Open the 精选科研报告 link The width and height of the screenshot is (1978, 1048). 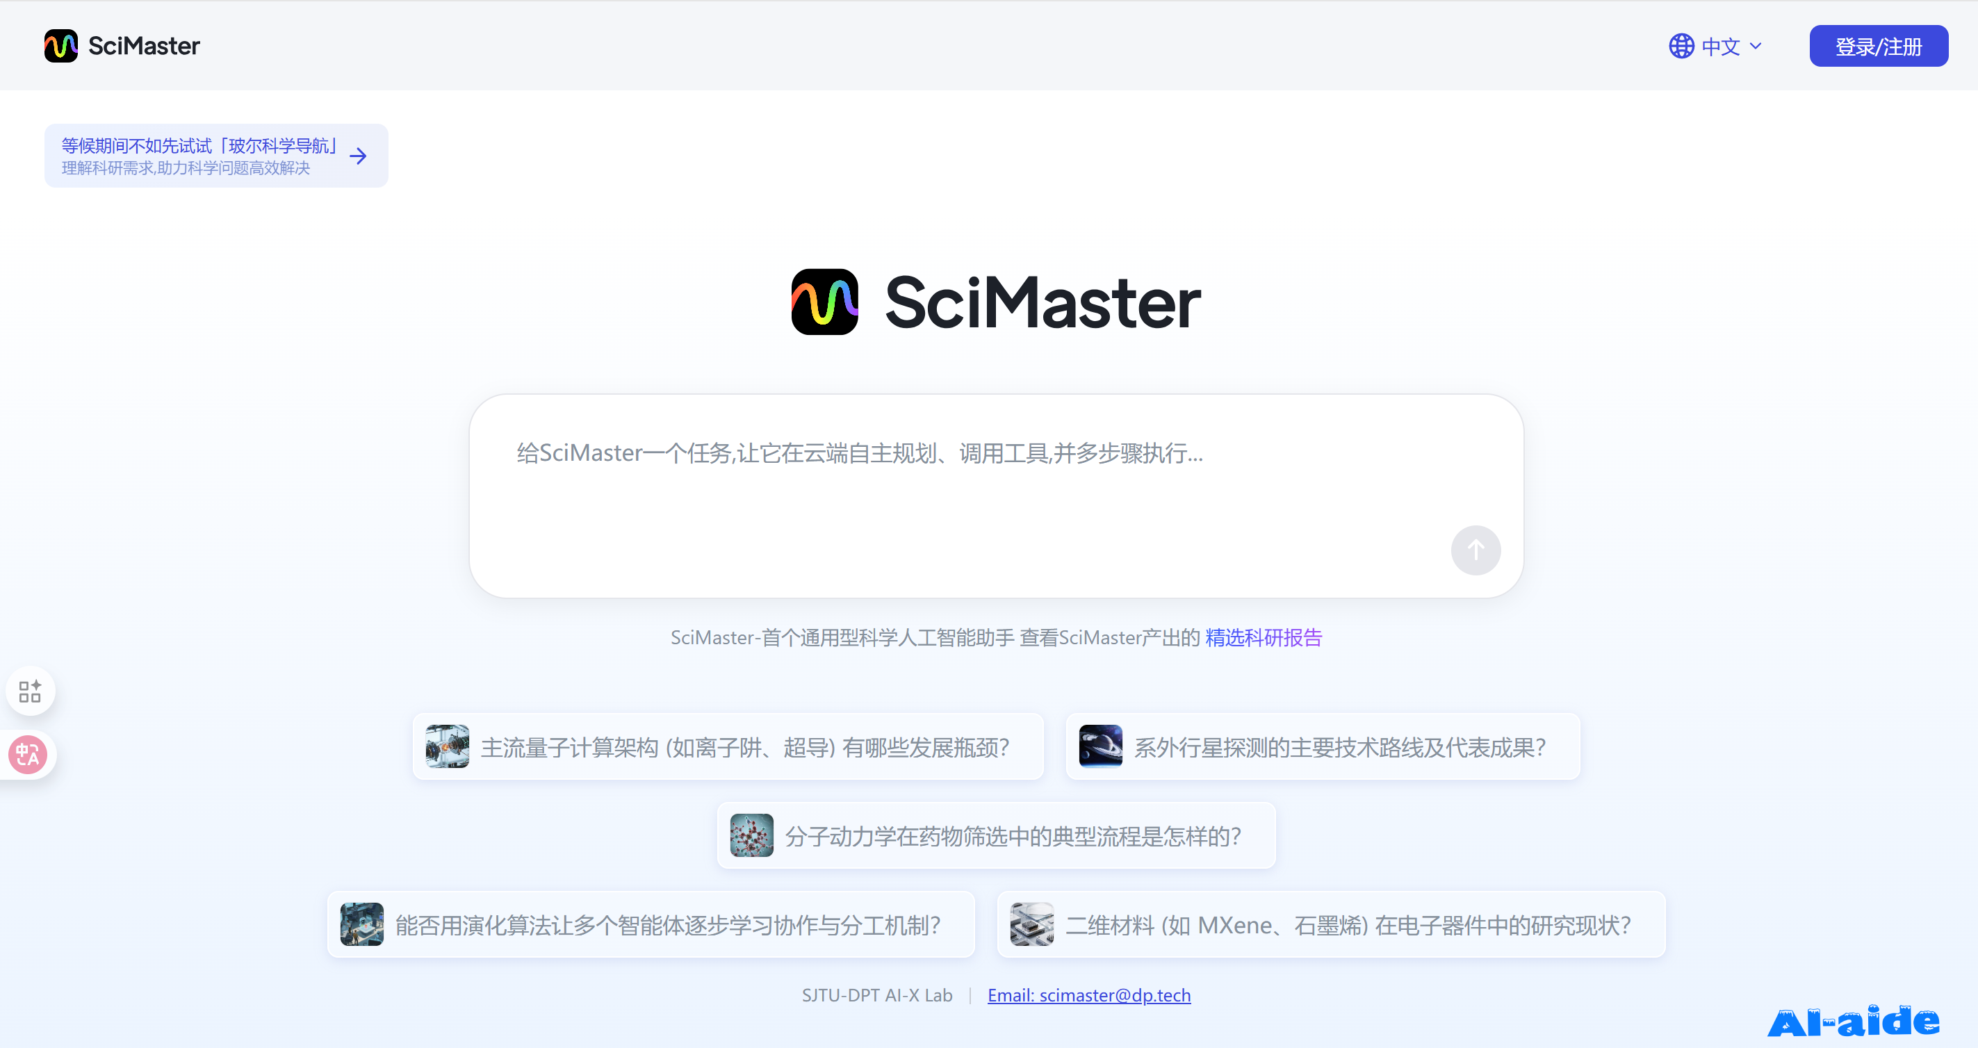[x=1263, y=637]
